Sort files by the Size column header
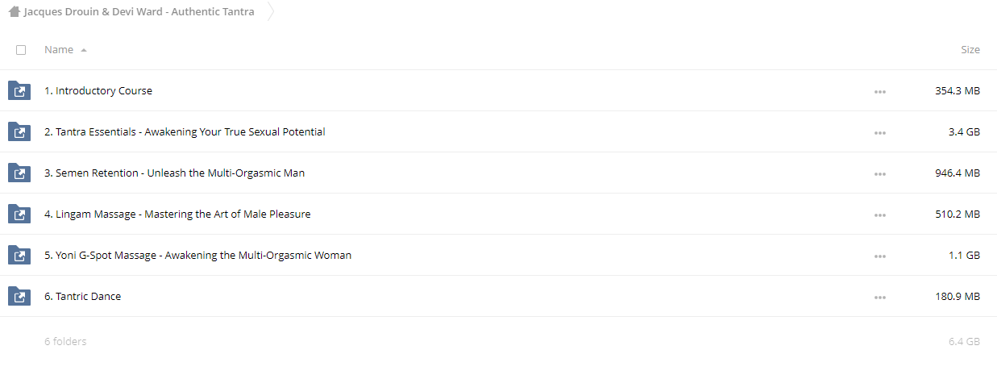The width and height of the screenshot is (997, 379). coord(970,50)
